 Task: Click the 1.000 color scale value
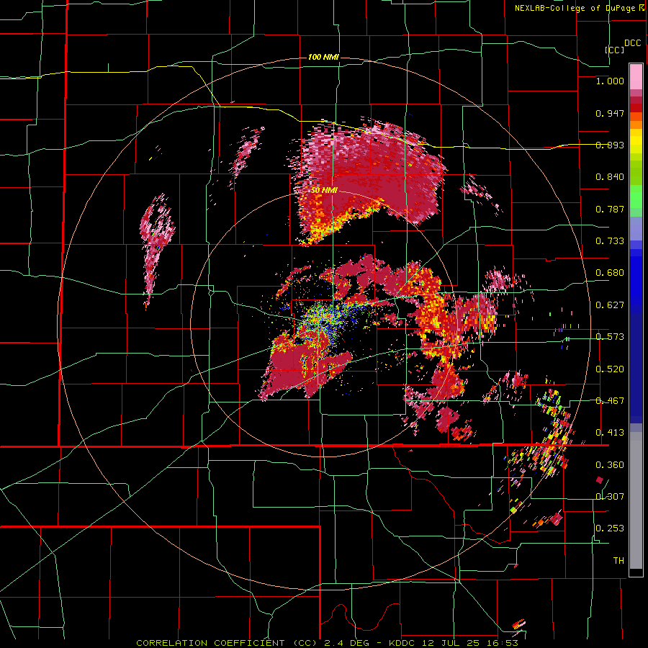[x=610, y=81]
